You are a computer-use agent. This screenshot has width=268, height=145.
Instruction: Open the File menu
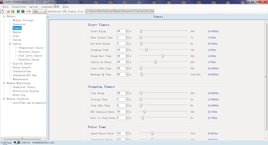(5, 7)
